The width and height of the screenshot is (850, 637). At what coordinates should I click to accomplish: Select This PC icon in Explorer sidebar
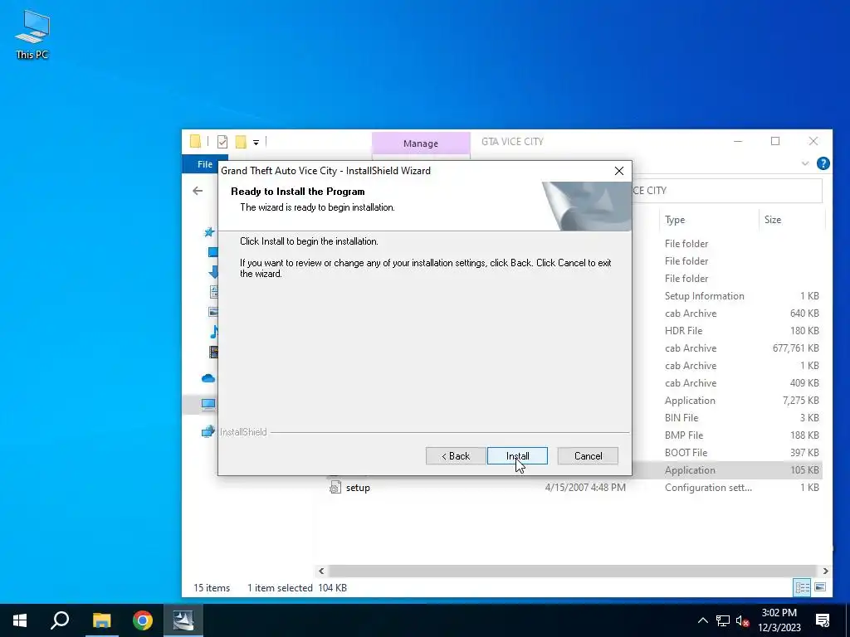(208, 404)
